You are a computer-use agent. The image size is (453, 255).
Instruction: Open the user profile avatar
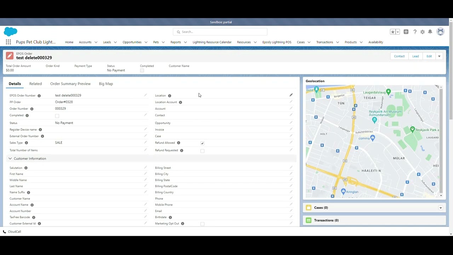[440, 32]
